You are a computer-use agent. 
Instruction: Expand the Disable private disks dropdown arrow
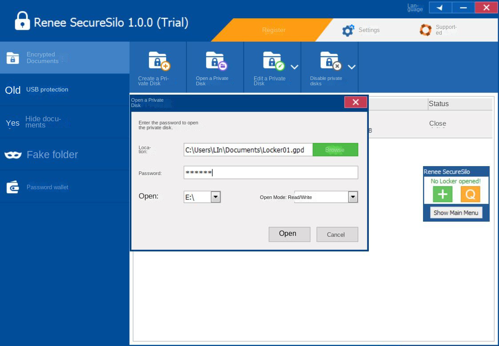coord(351,67)
